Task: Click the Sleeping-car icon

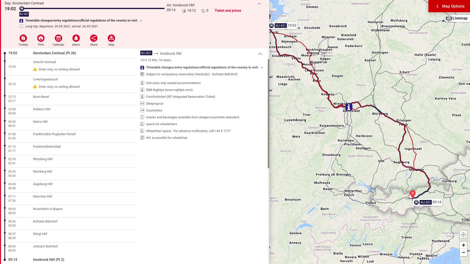Action: coord(142,104)
